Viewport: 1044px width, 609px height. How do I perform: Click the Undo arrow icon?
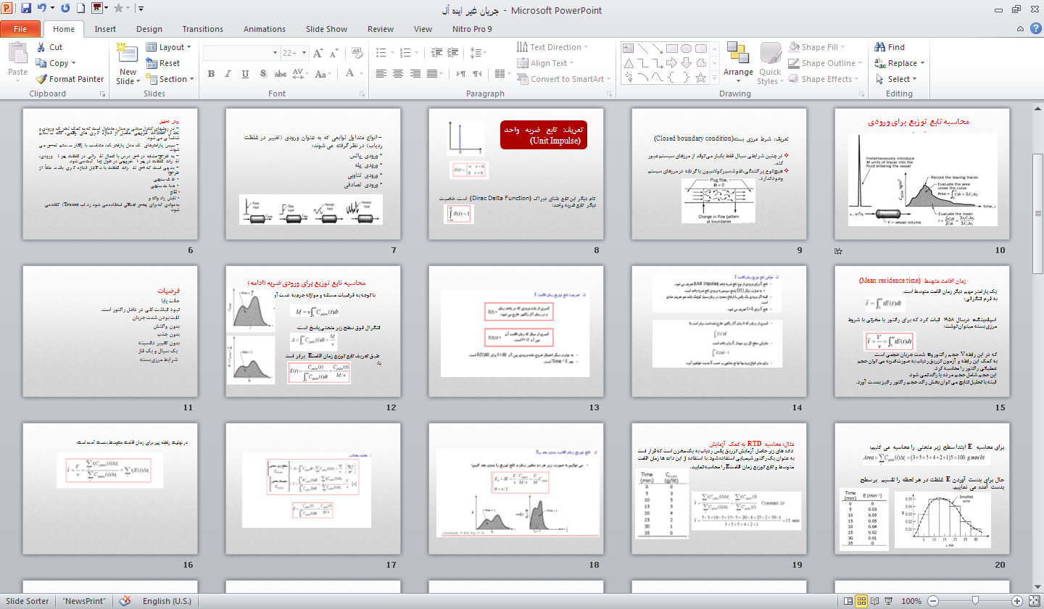point(41,9)
